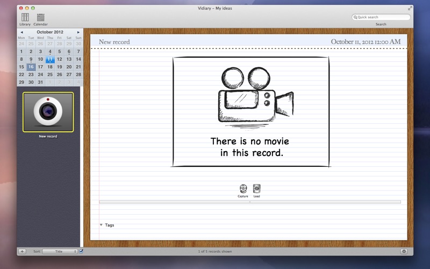This screenshot has height=269, width=430.
Task: Select October 31 in the calendar
Action: (40, 82)
